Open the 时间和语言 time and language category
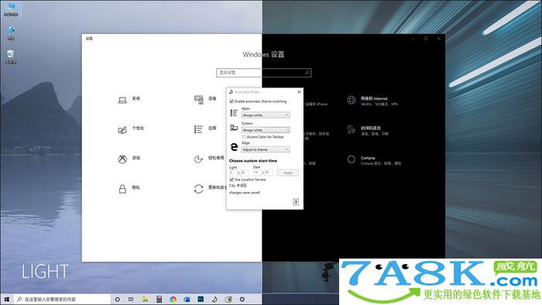This screenshot has width=542, height=305. [368, 130]
